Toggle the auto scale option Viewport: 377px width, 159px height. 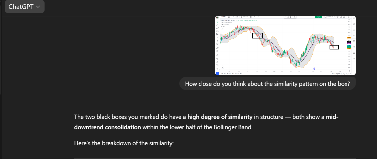(x=350, y=74)
